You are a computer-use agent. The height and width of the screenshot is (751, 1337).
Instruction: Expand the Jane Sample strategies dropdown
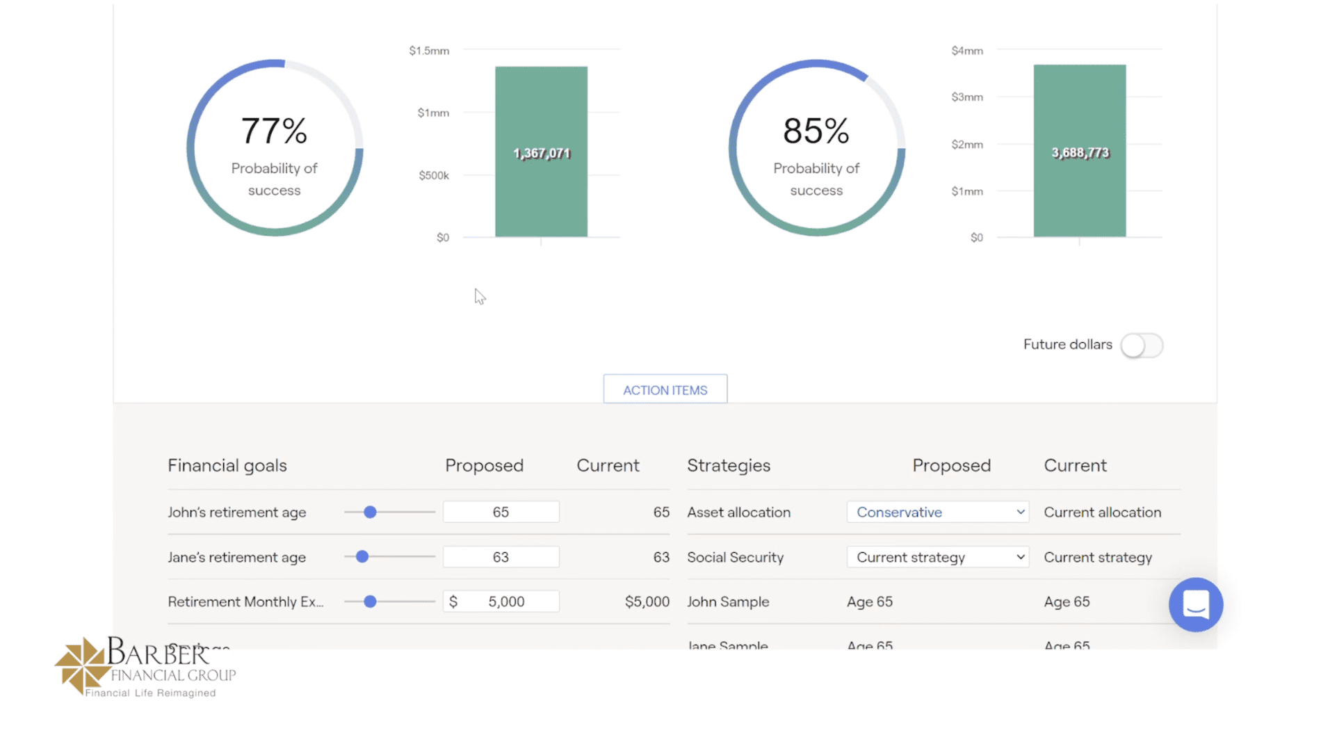(868, 645)
